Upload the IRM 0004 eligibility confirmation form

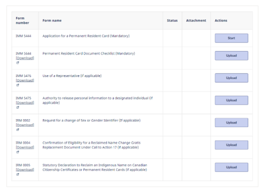(231, 145)
